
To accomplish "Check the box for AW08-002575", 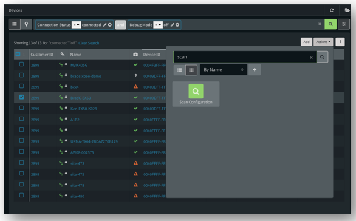I will (x=22, y=151).
